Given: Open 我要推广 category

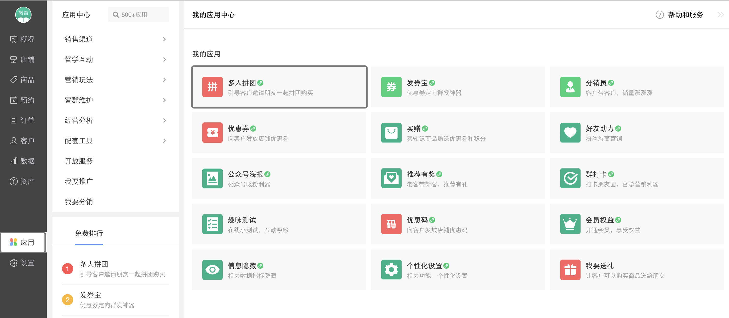Looking at the screenshot, I should coord(79,182).
